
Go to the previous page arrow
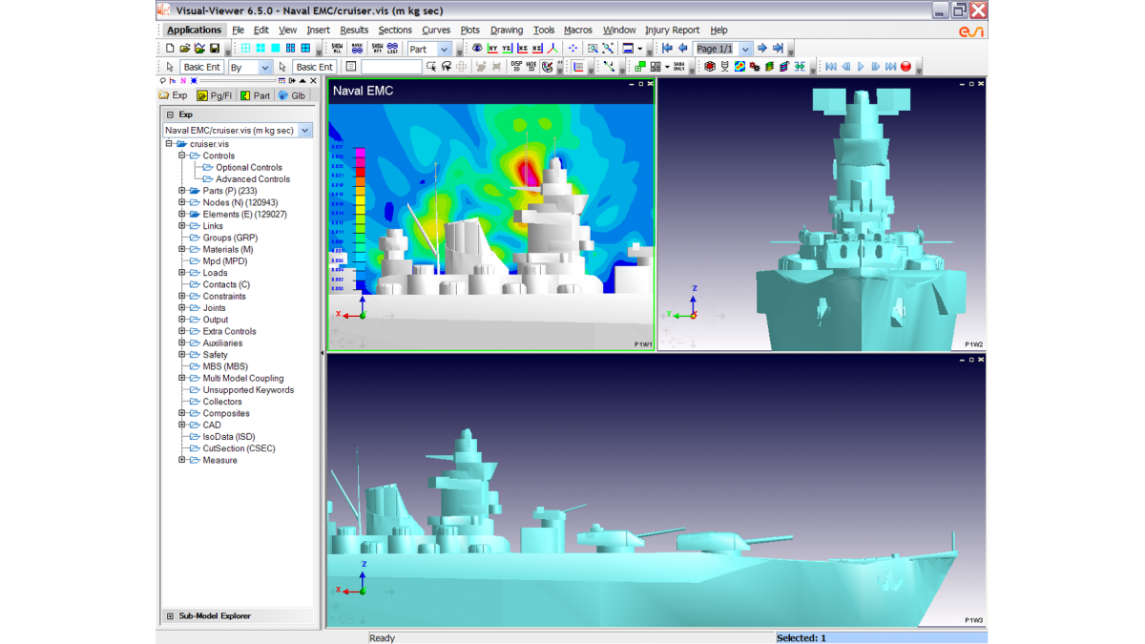click(682, 49)
